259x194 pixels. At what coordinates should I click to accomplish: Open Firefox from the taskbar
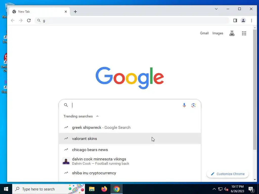coord(104,189)
